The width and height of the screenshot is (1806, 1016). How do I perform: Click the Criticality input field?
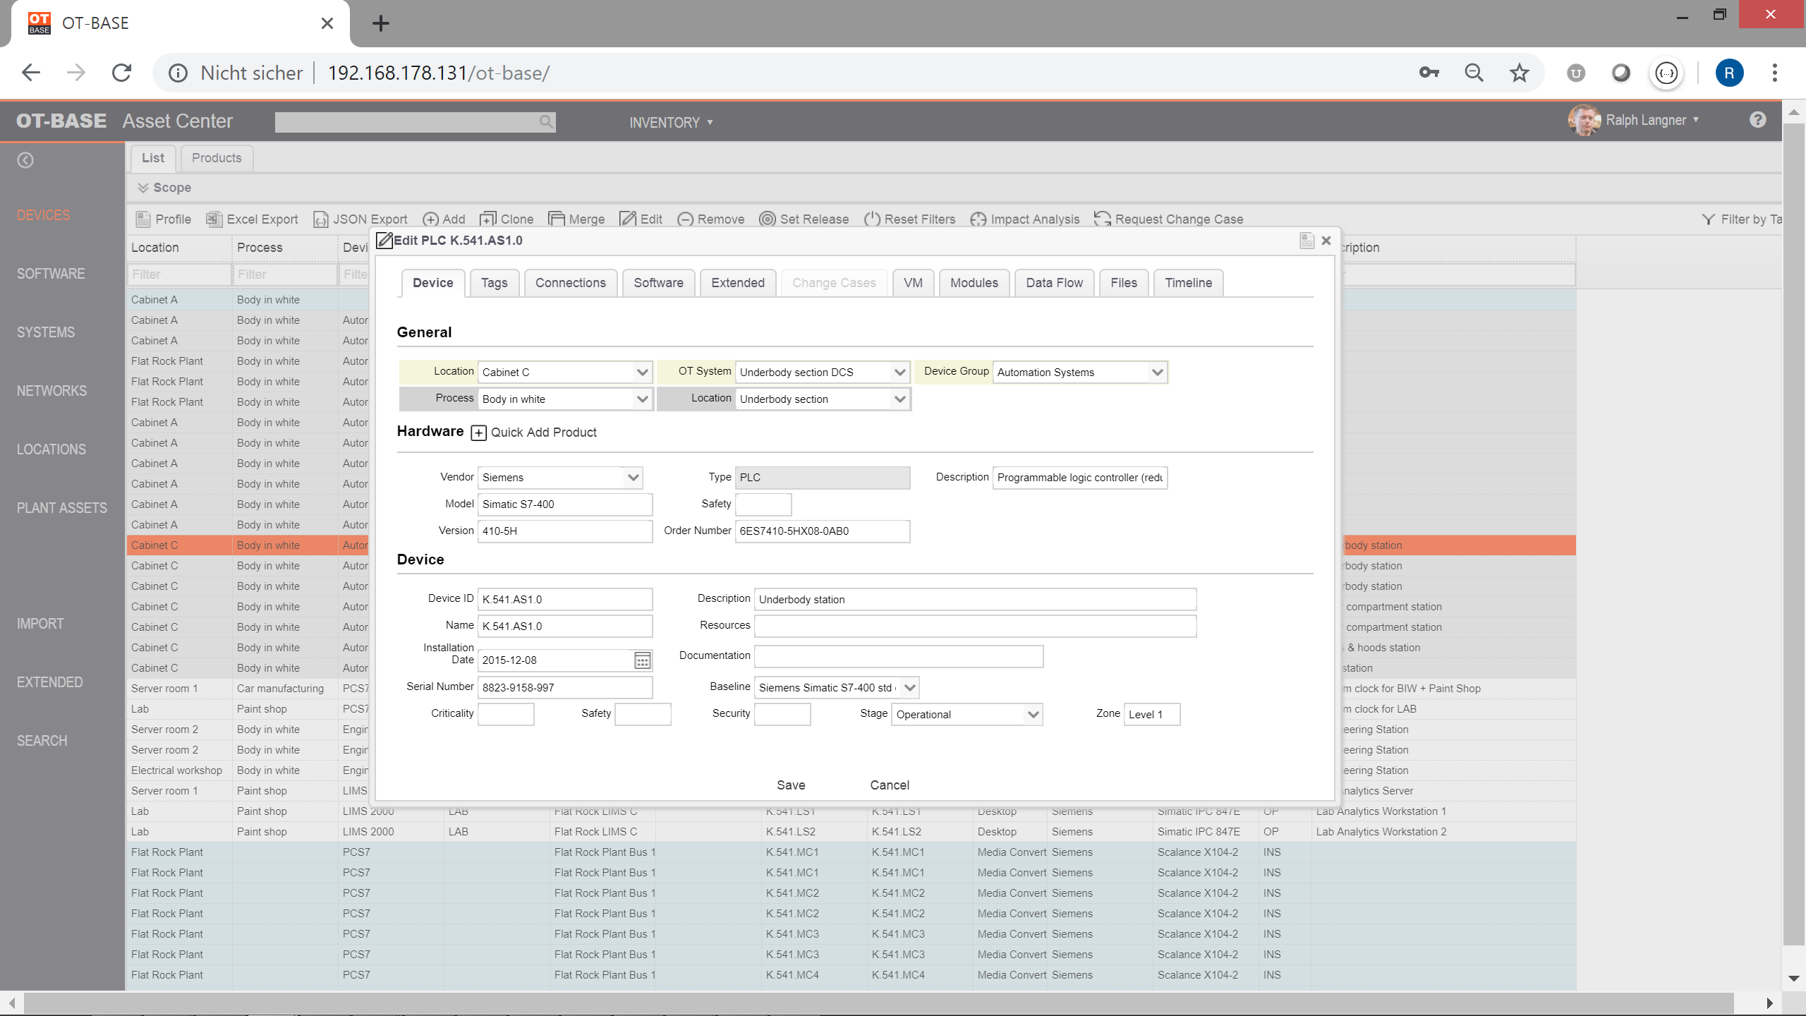tap(506, 714)
